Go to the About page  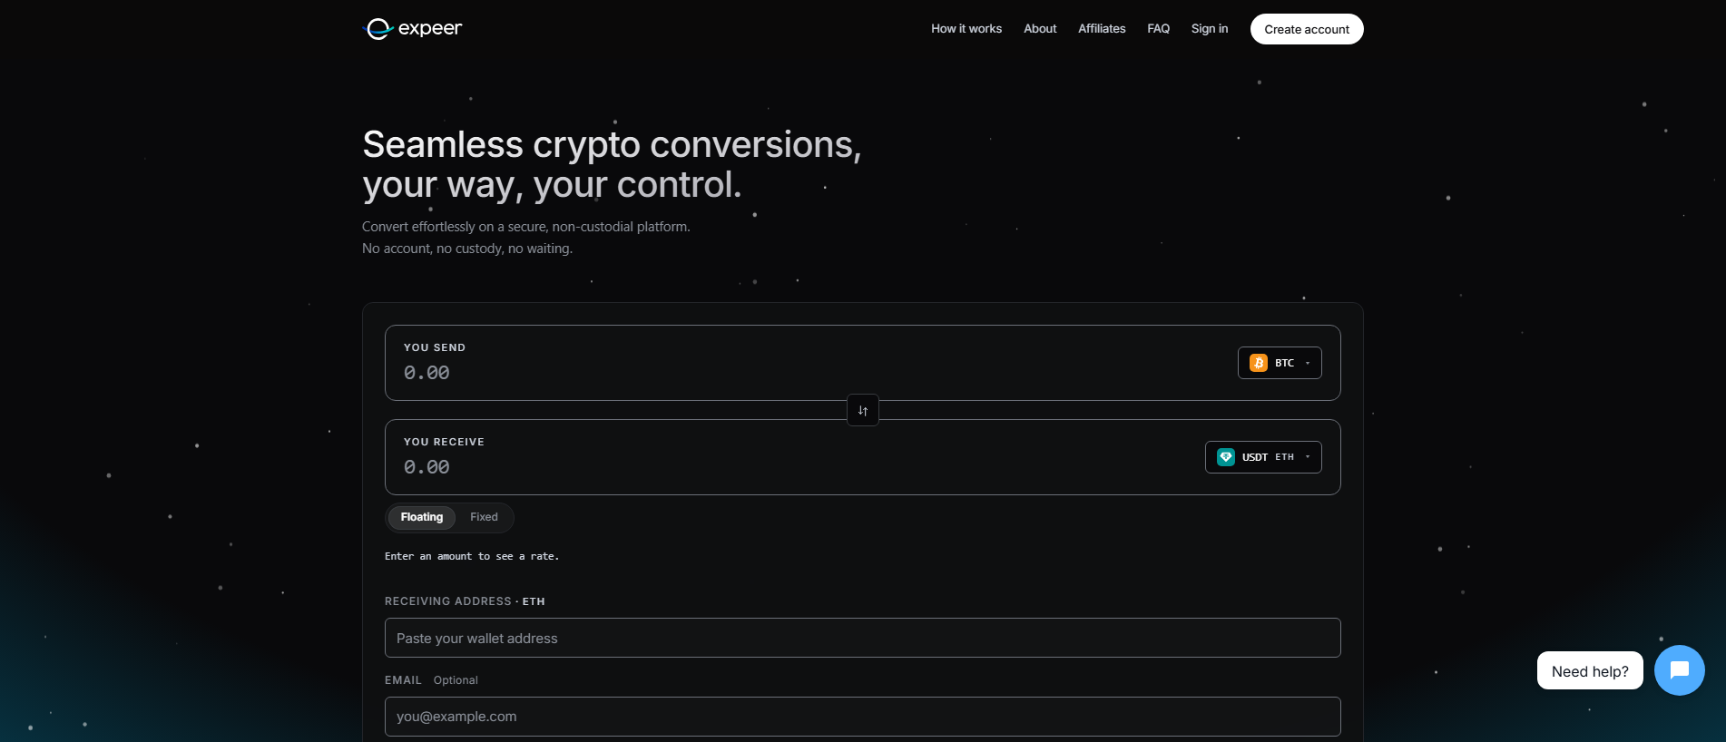point(1040,29)
